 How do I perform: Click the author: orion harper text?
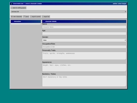(x=119, y=4)
